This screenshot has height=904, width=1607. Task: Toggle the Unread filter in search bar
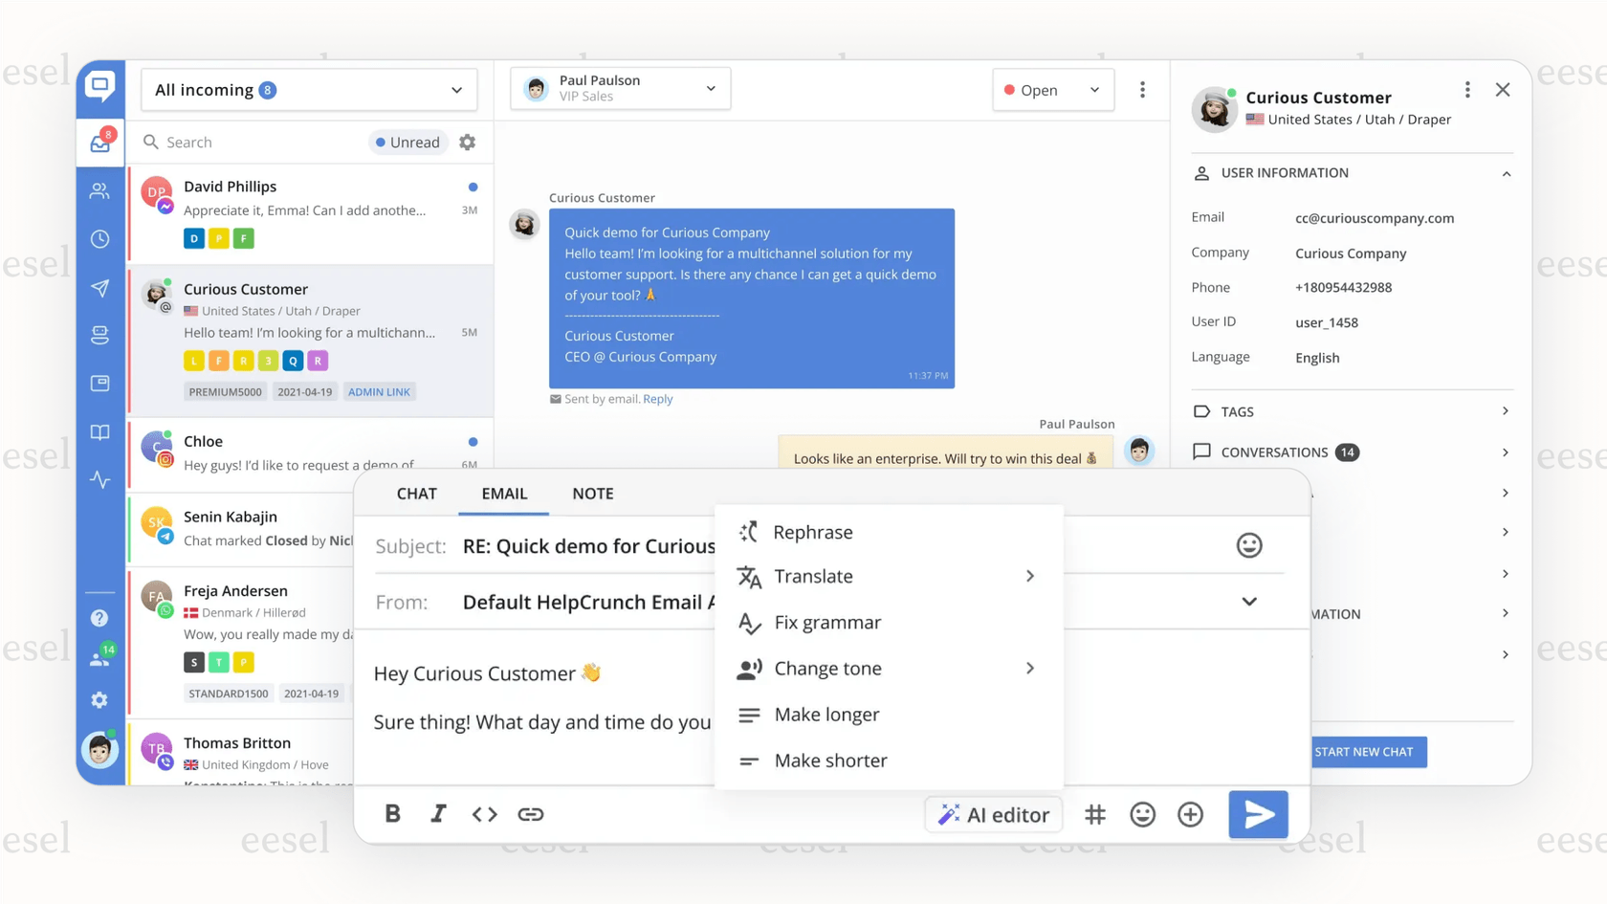(x=408, y=142)
